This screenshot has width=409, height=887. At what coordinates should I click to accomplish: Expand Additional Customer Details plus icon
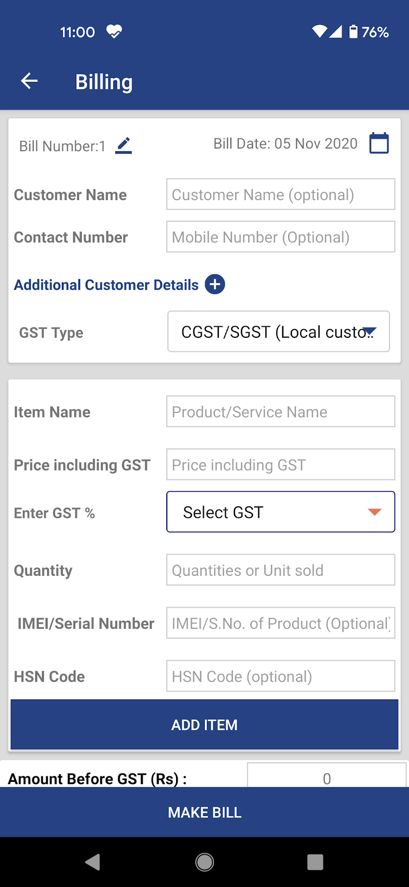point(215,285)
